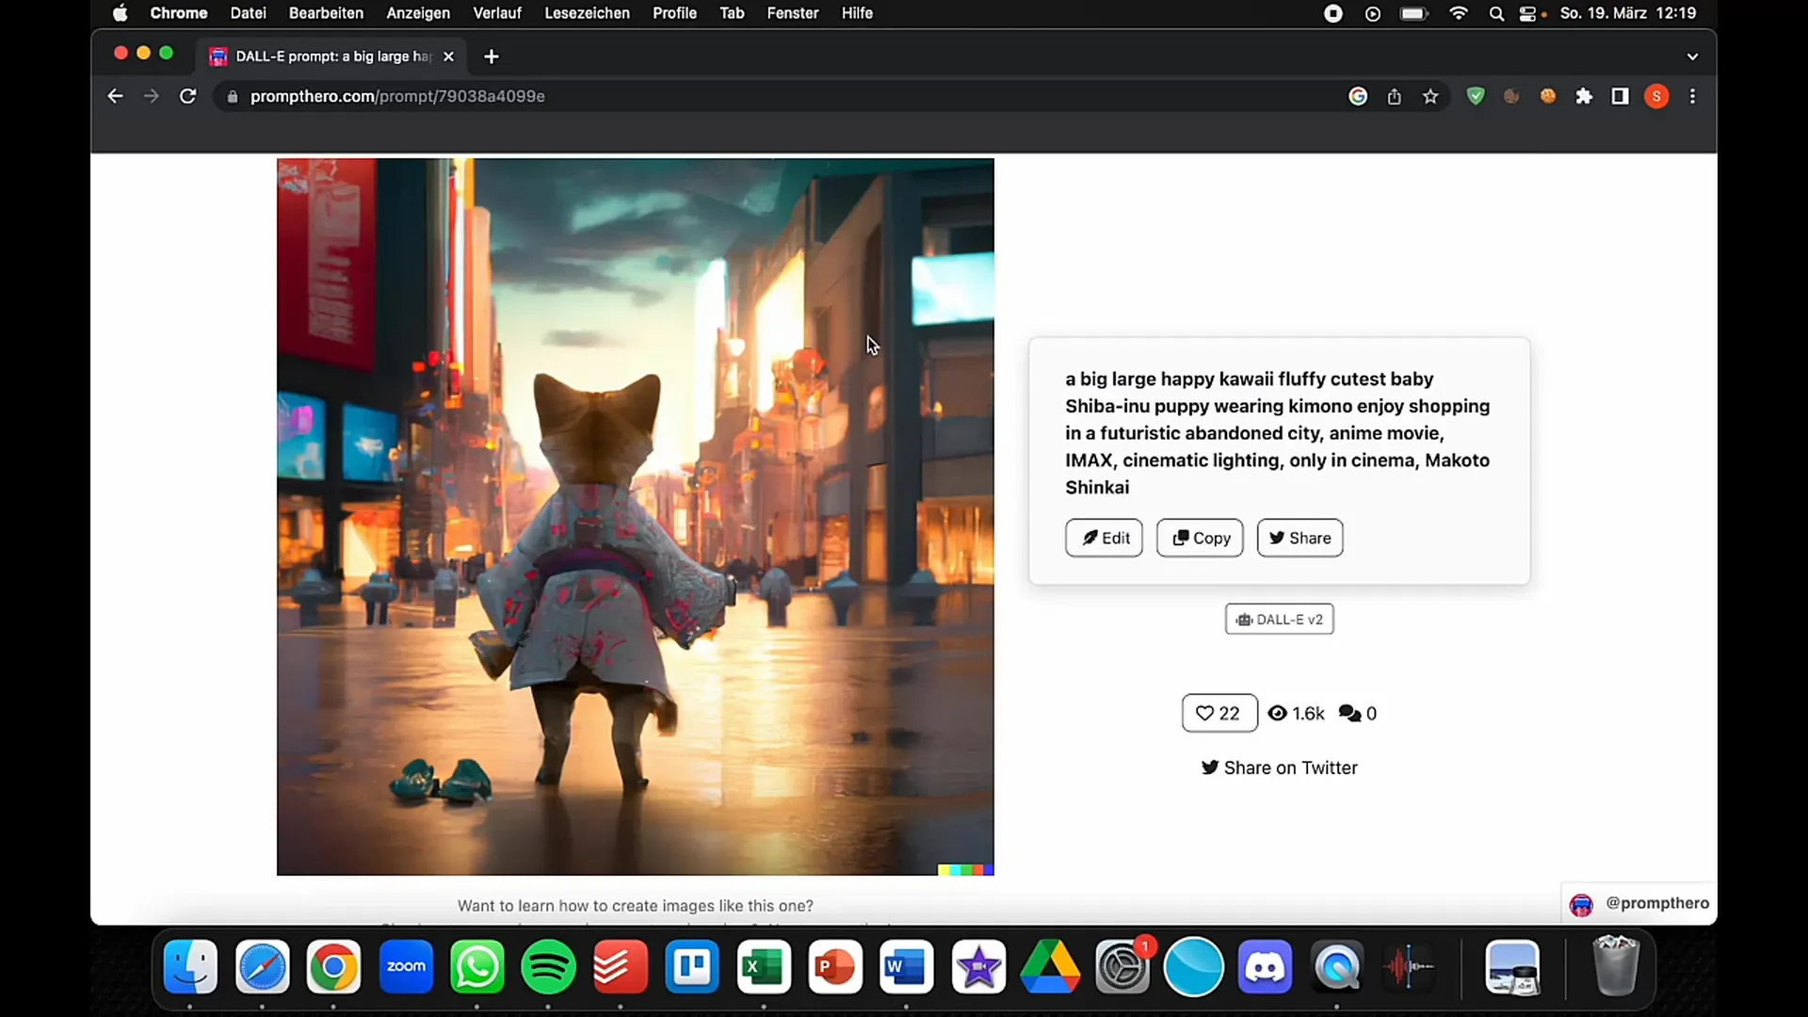Click the bookmark/favorites star icon
This screenshot has height=1017, width=1808.
point(1430,96)
